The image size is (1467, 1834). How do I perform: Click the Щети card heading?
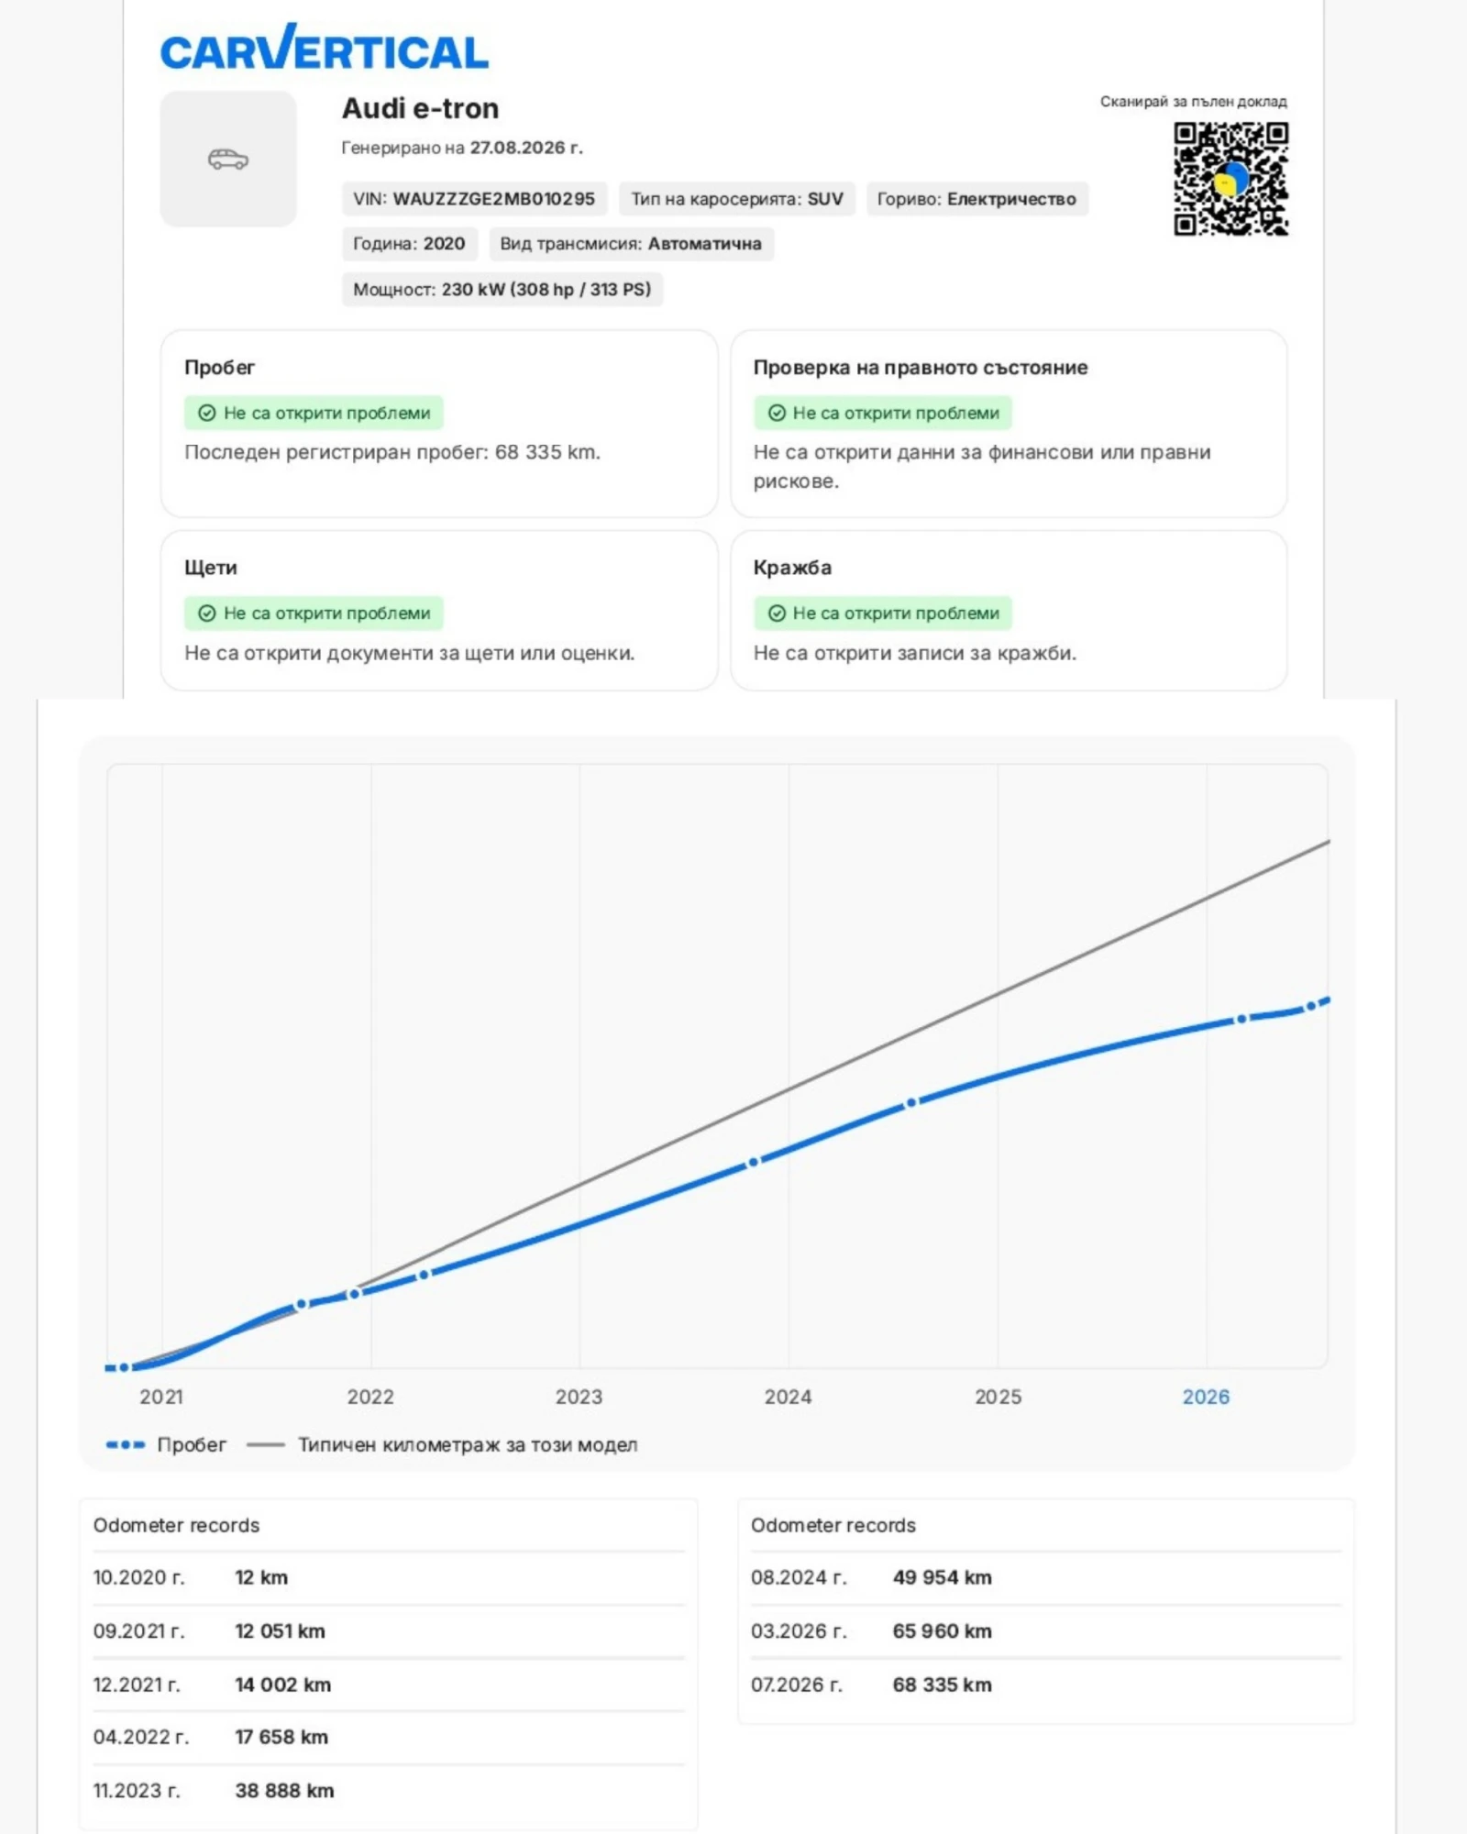(211, 568)
